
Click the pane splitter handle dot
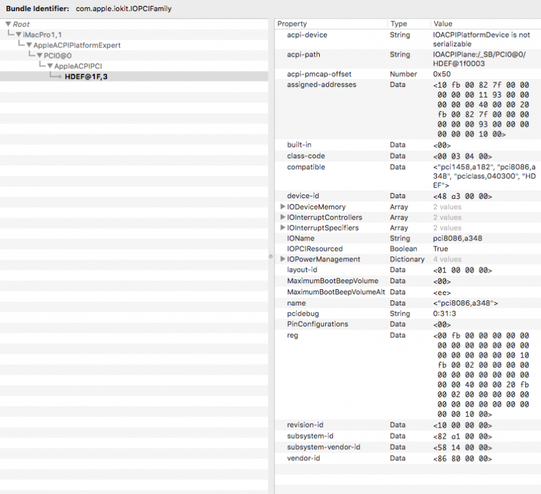click(x=271, y=256)
